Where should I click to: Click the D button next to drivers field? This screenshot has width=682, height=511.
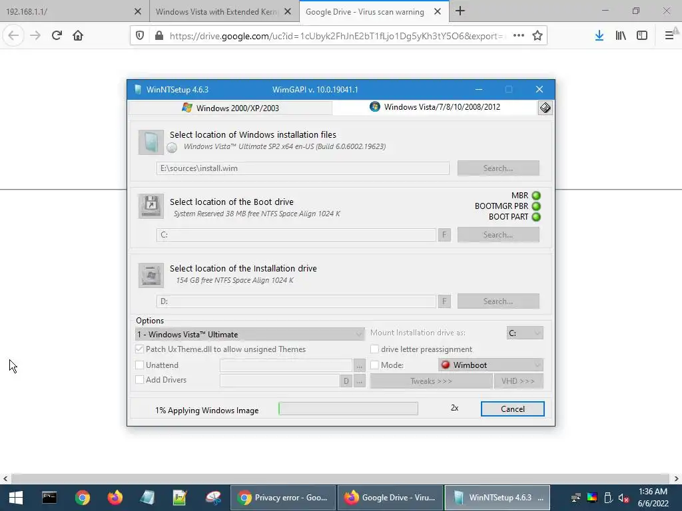(346, 381)
